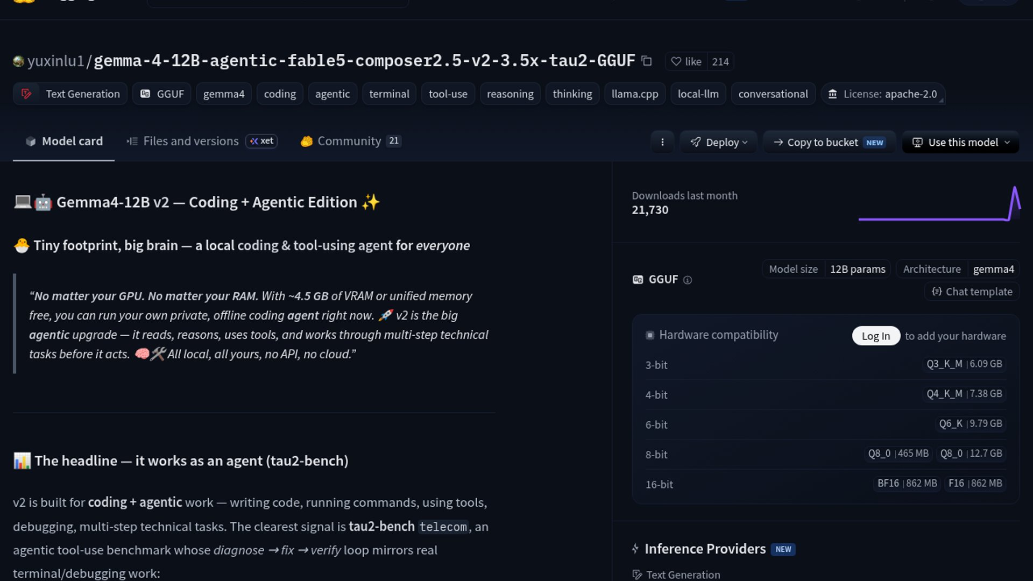The image size is (1033, 581).
Task: Open the Chat template viewer
Action: pyautogui.click(x=972, y=292)
